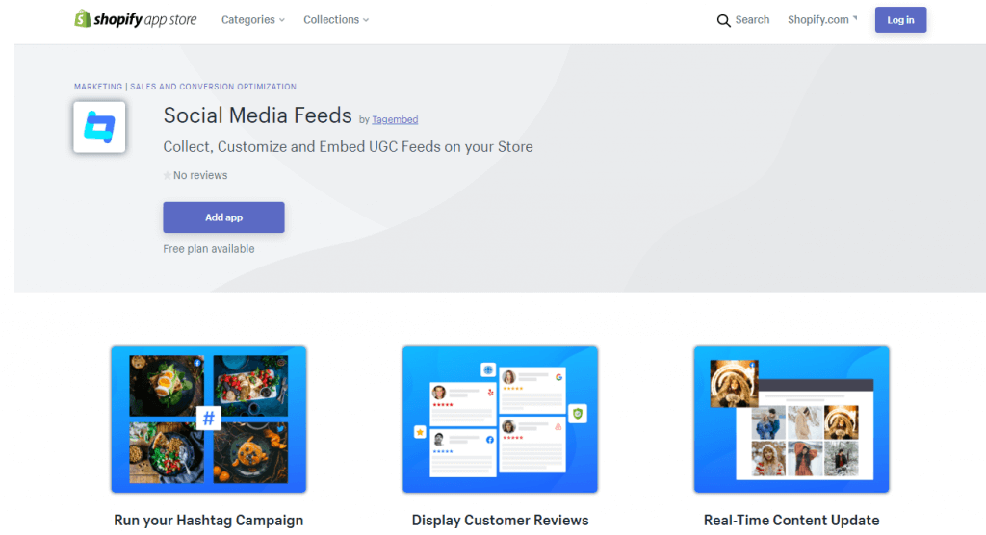Open the Tagembed developer link
This screenshot has width=986, height=535.
(x=395, y=119)
